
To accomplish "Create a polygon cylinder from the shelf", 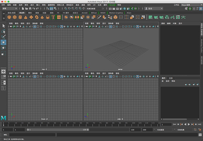I will (20, 17).
